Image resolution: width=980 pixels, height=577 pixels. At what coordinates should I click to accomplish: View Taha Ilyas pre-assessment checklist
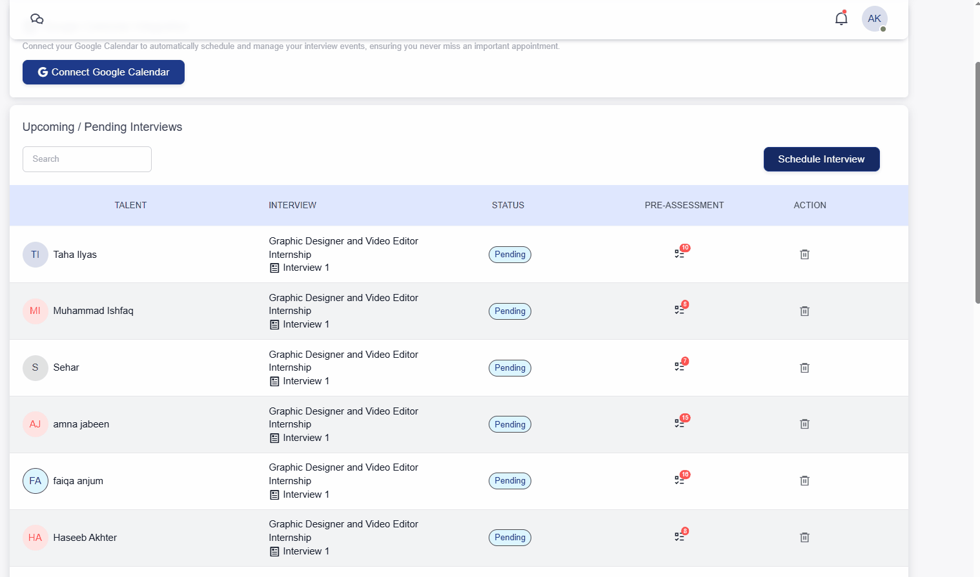[x=680, y=254]
